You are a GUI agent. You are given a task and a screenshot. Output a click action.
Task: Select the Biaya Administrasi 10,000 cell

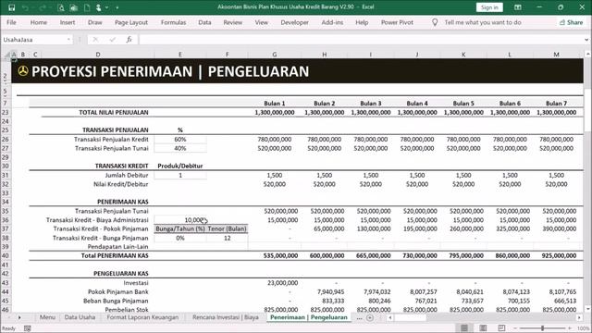[180, 220]
